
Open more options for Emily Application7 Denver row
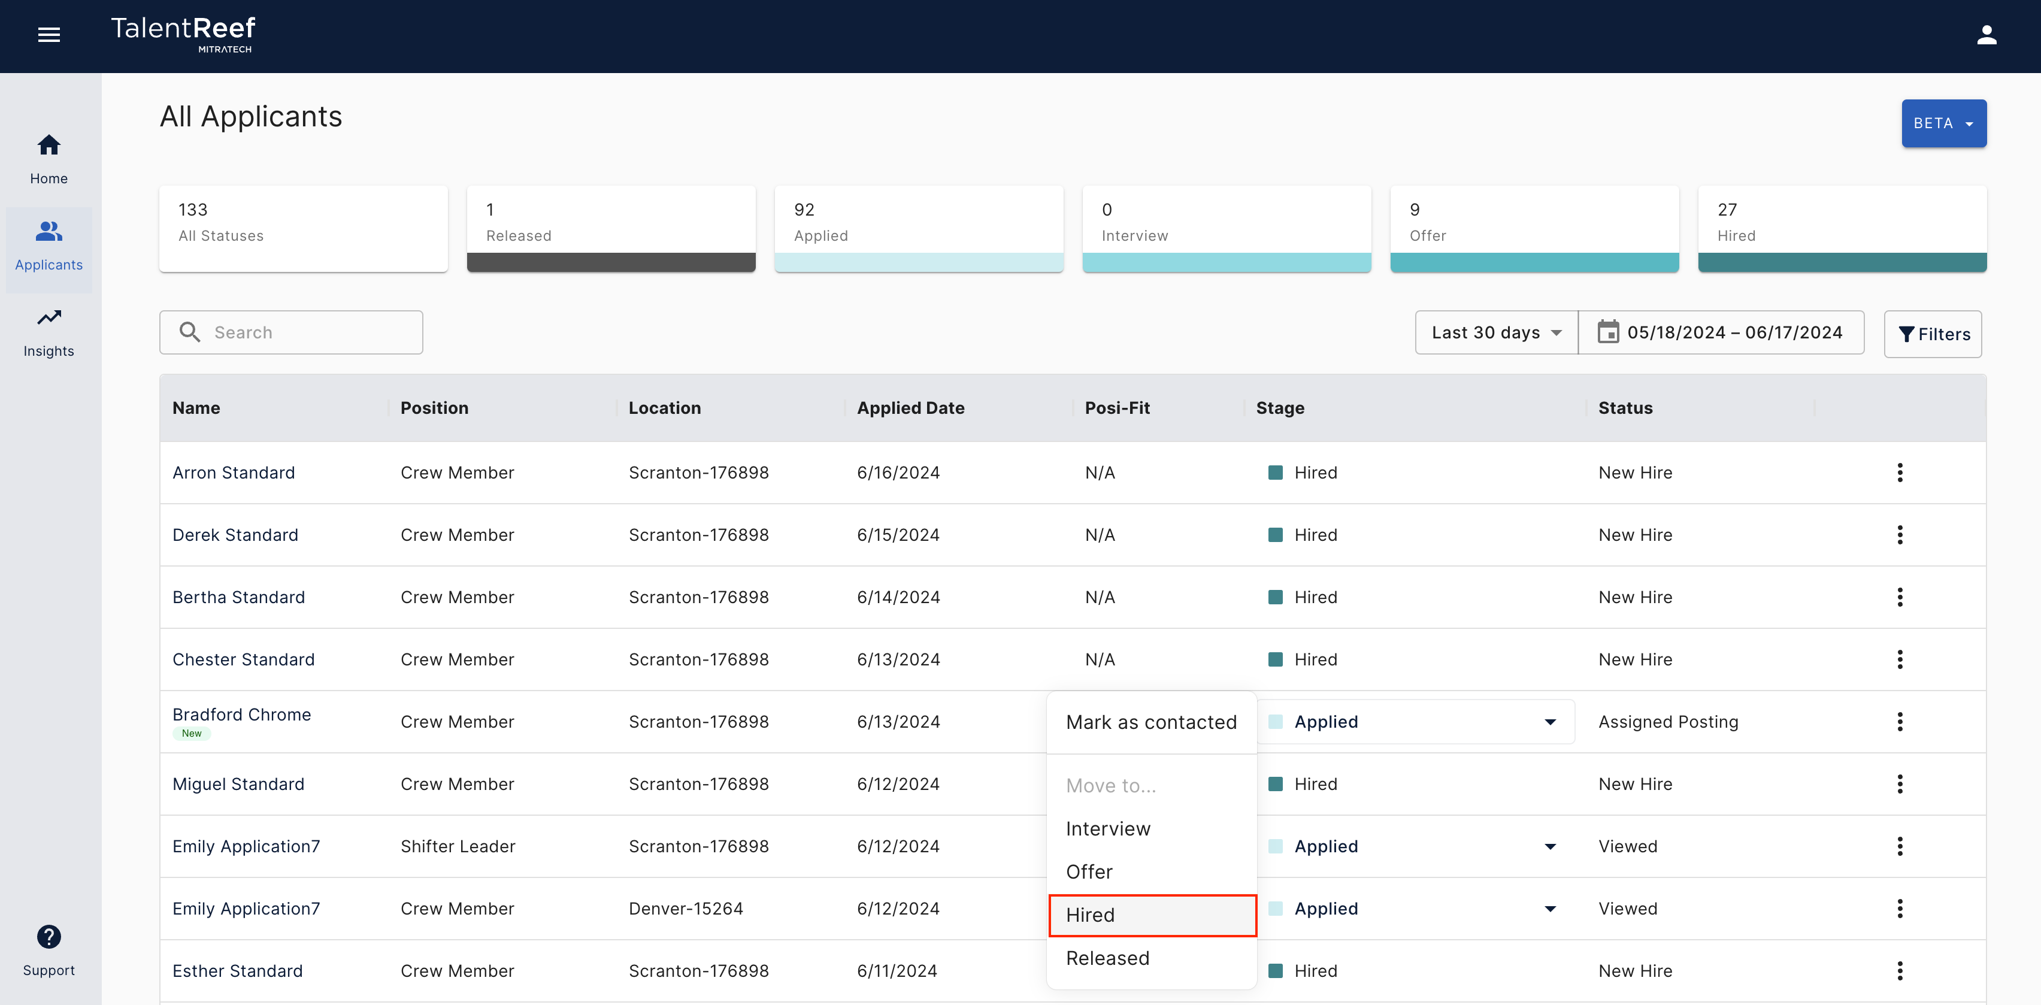1899,909
